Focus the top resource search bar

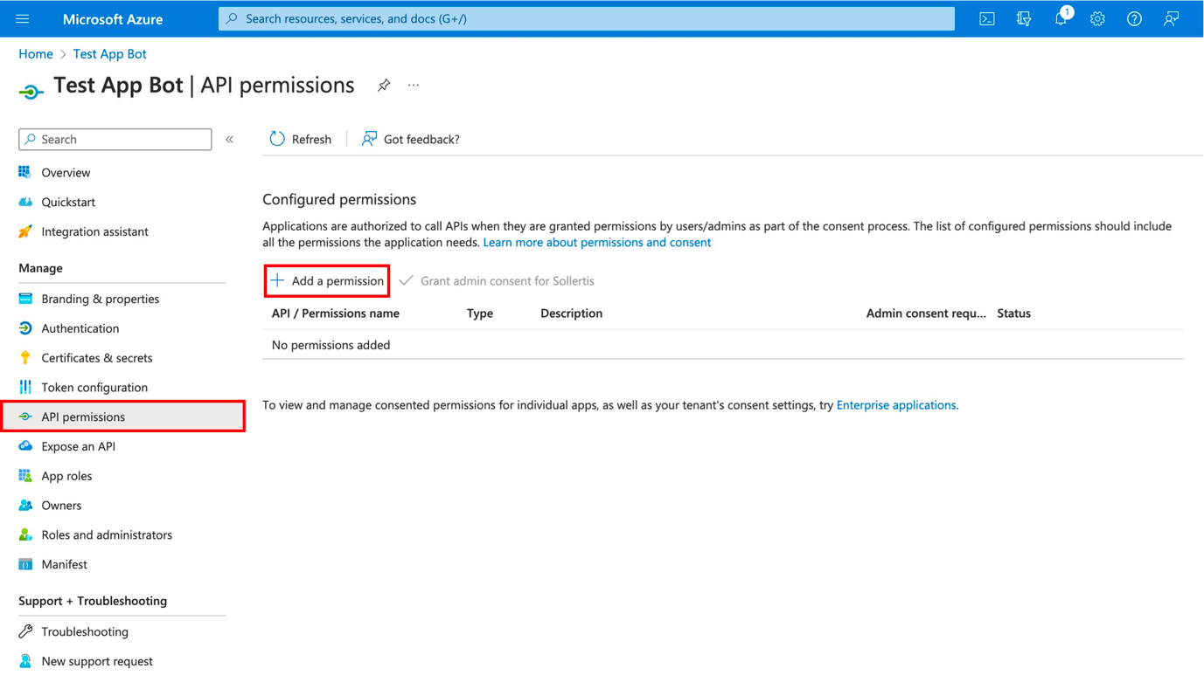tap(587, 18)
